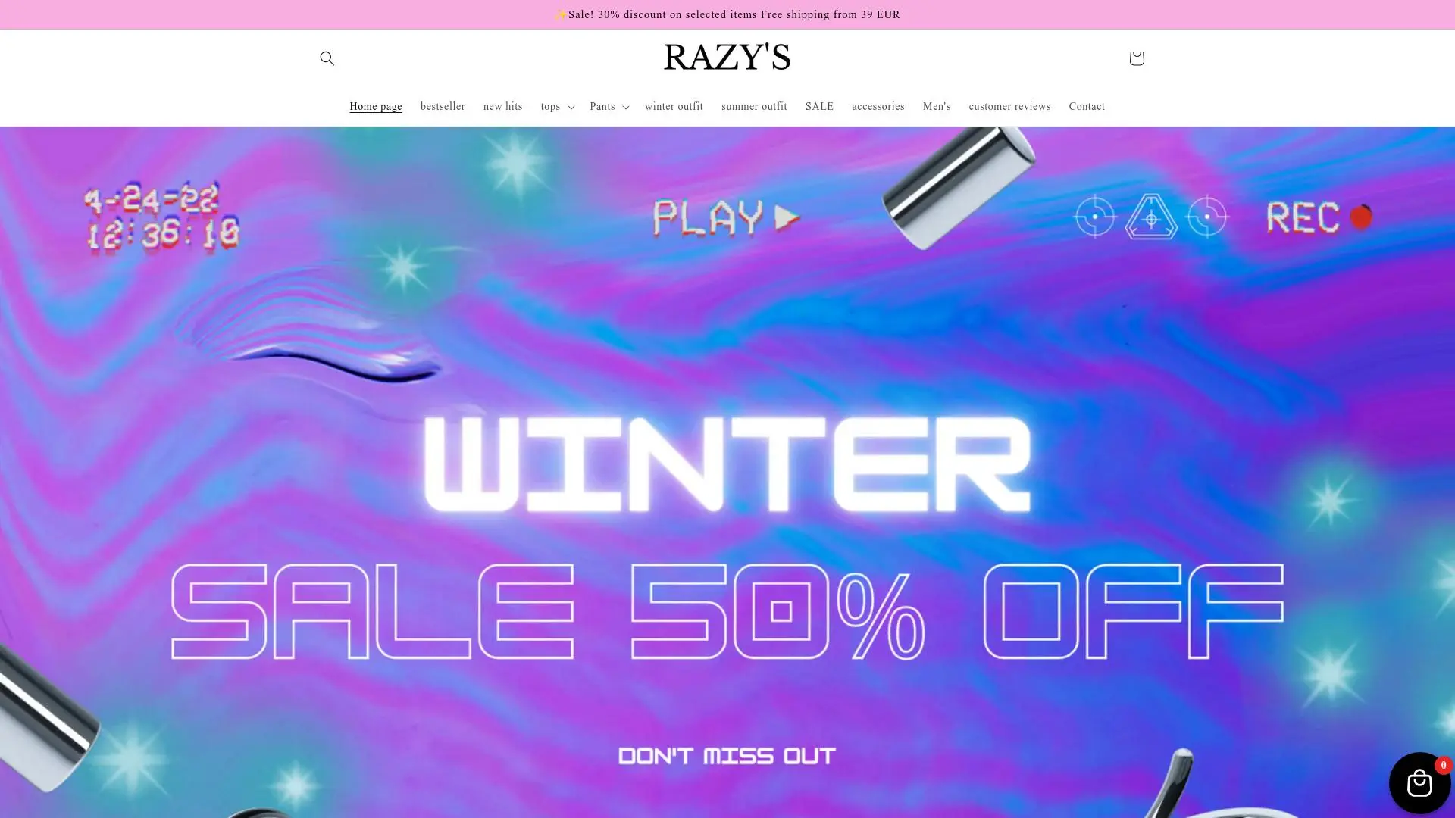The height and width of the screenshot is (818, 1455).
Task: Click the red cart count badge
Action: (1444, 765)
